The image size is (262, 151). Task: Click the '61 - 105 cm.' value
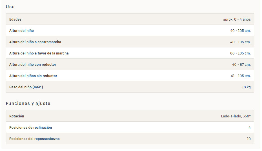(x=241, y=76)
